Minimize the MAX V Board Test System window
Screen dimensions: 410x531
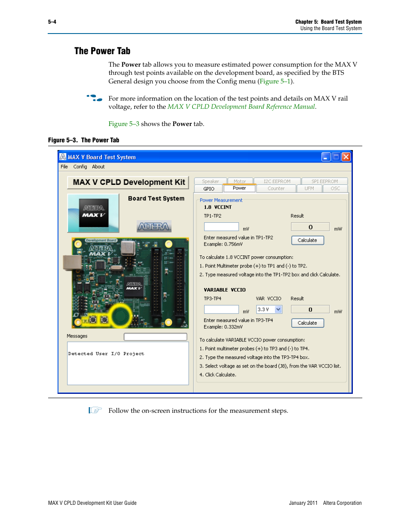click(326, 157)
